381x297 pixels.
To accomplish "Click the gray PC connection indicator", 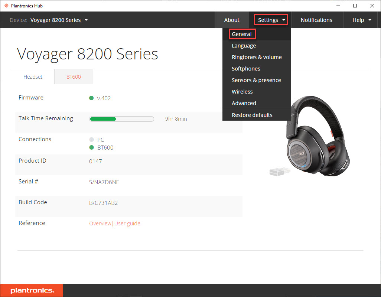I will pyautogui.click(x=91, y=140).
